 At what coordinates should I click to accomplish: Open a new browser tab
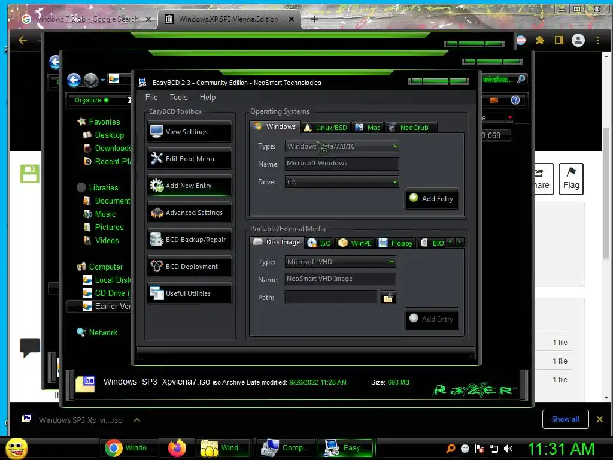coord(314,19)
